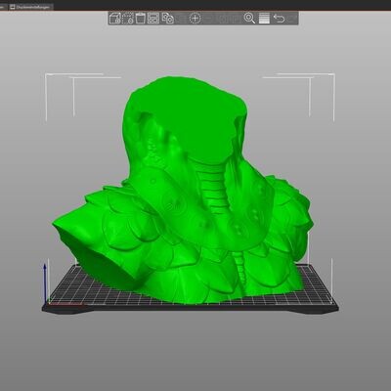Viewport: 391px width, 391px height.
Task: Click the Undo arrow icon
Action: tap(279, 19)
